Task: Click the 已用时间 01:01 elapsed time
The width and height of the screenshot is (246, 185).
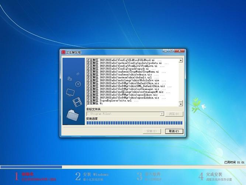Action: coord(234,162)
